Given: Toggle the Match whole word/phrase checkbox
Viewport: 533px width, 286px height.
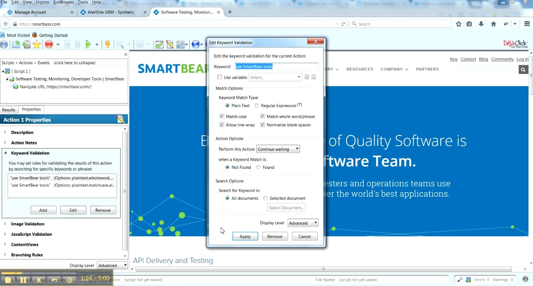Looking at the screenshot, I should coord(263,117).
